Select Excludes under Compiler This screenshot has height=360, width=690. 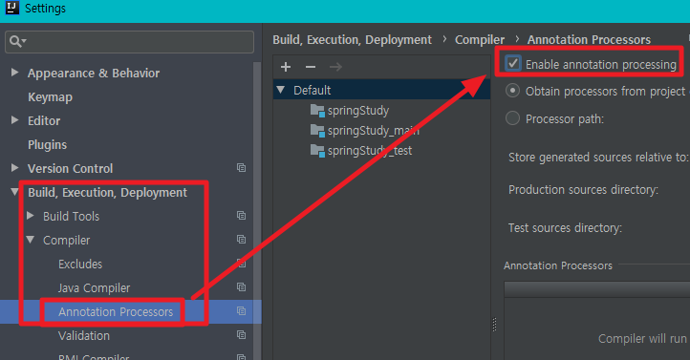pyautogui.click(x=80, y=265)
